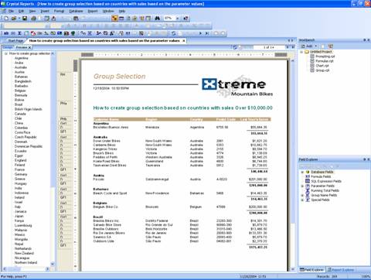Expand the Parameter Fields node
Viewport: 371px width, 280px height.
pos(302,186)
